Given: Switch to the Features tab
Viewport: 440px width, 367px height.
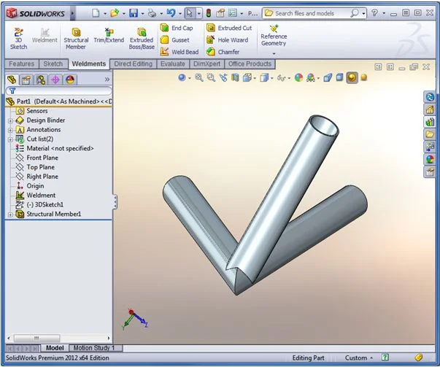Looking at the screenshot, I should [x=22, y=64].
